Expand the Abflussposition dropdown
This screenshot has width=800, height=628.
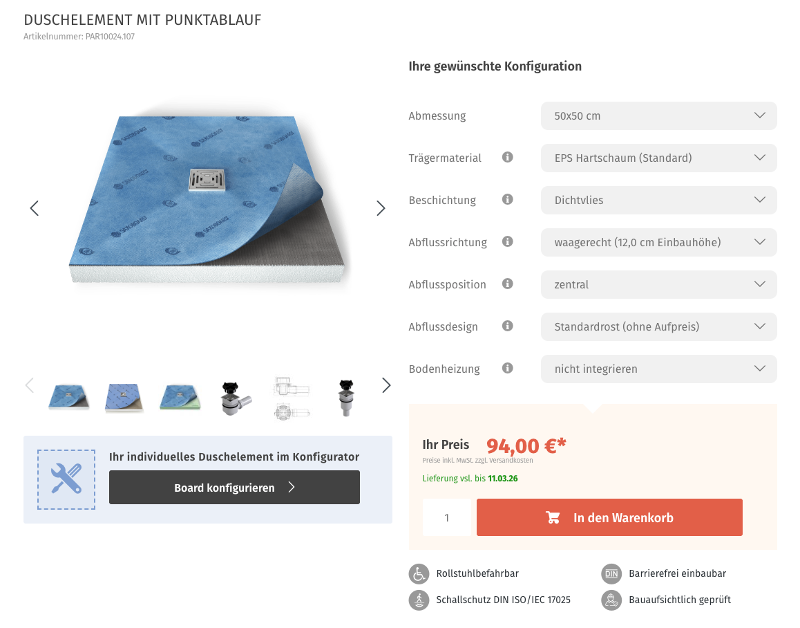pos(658,284)
